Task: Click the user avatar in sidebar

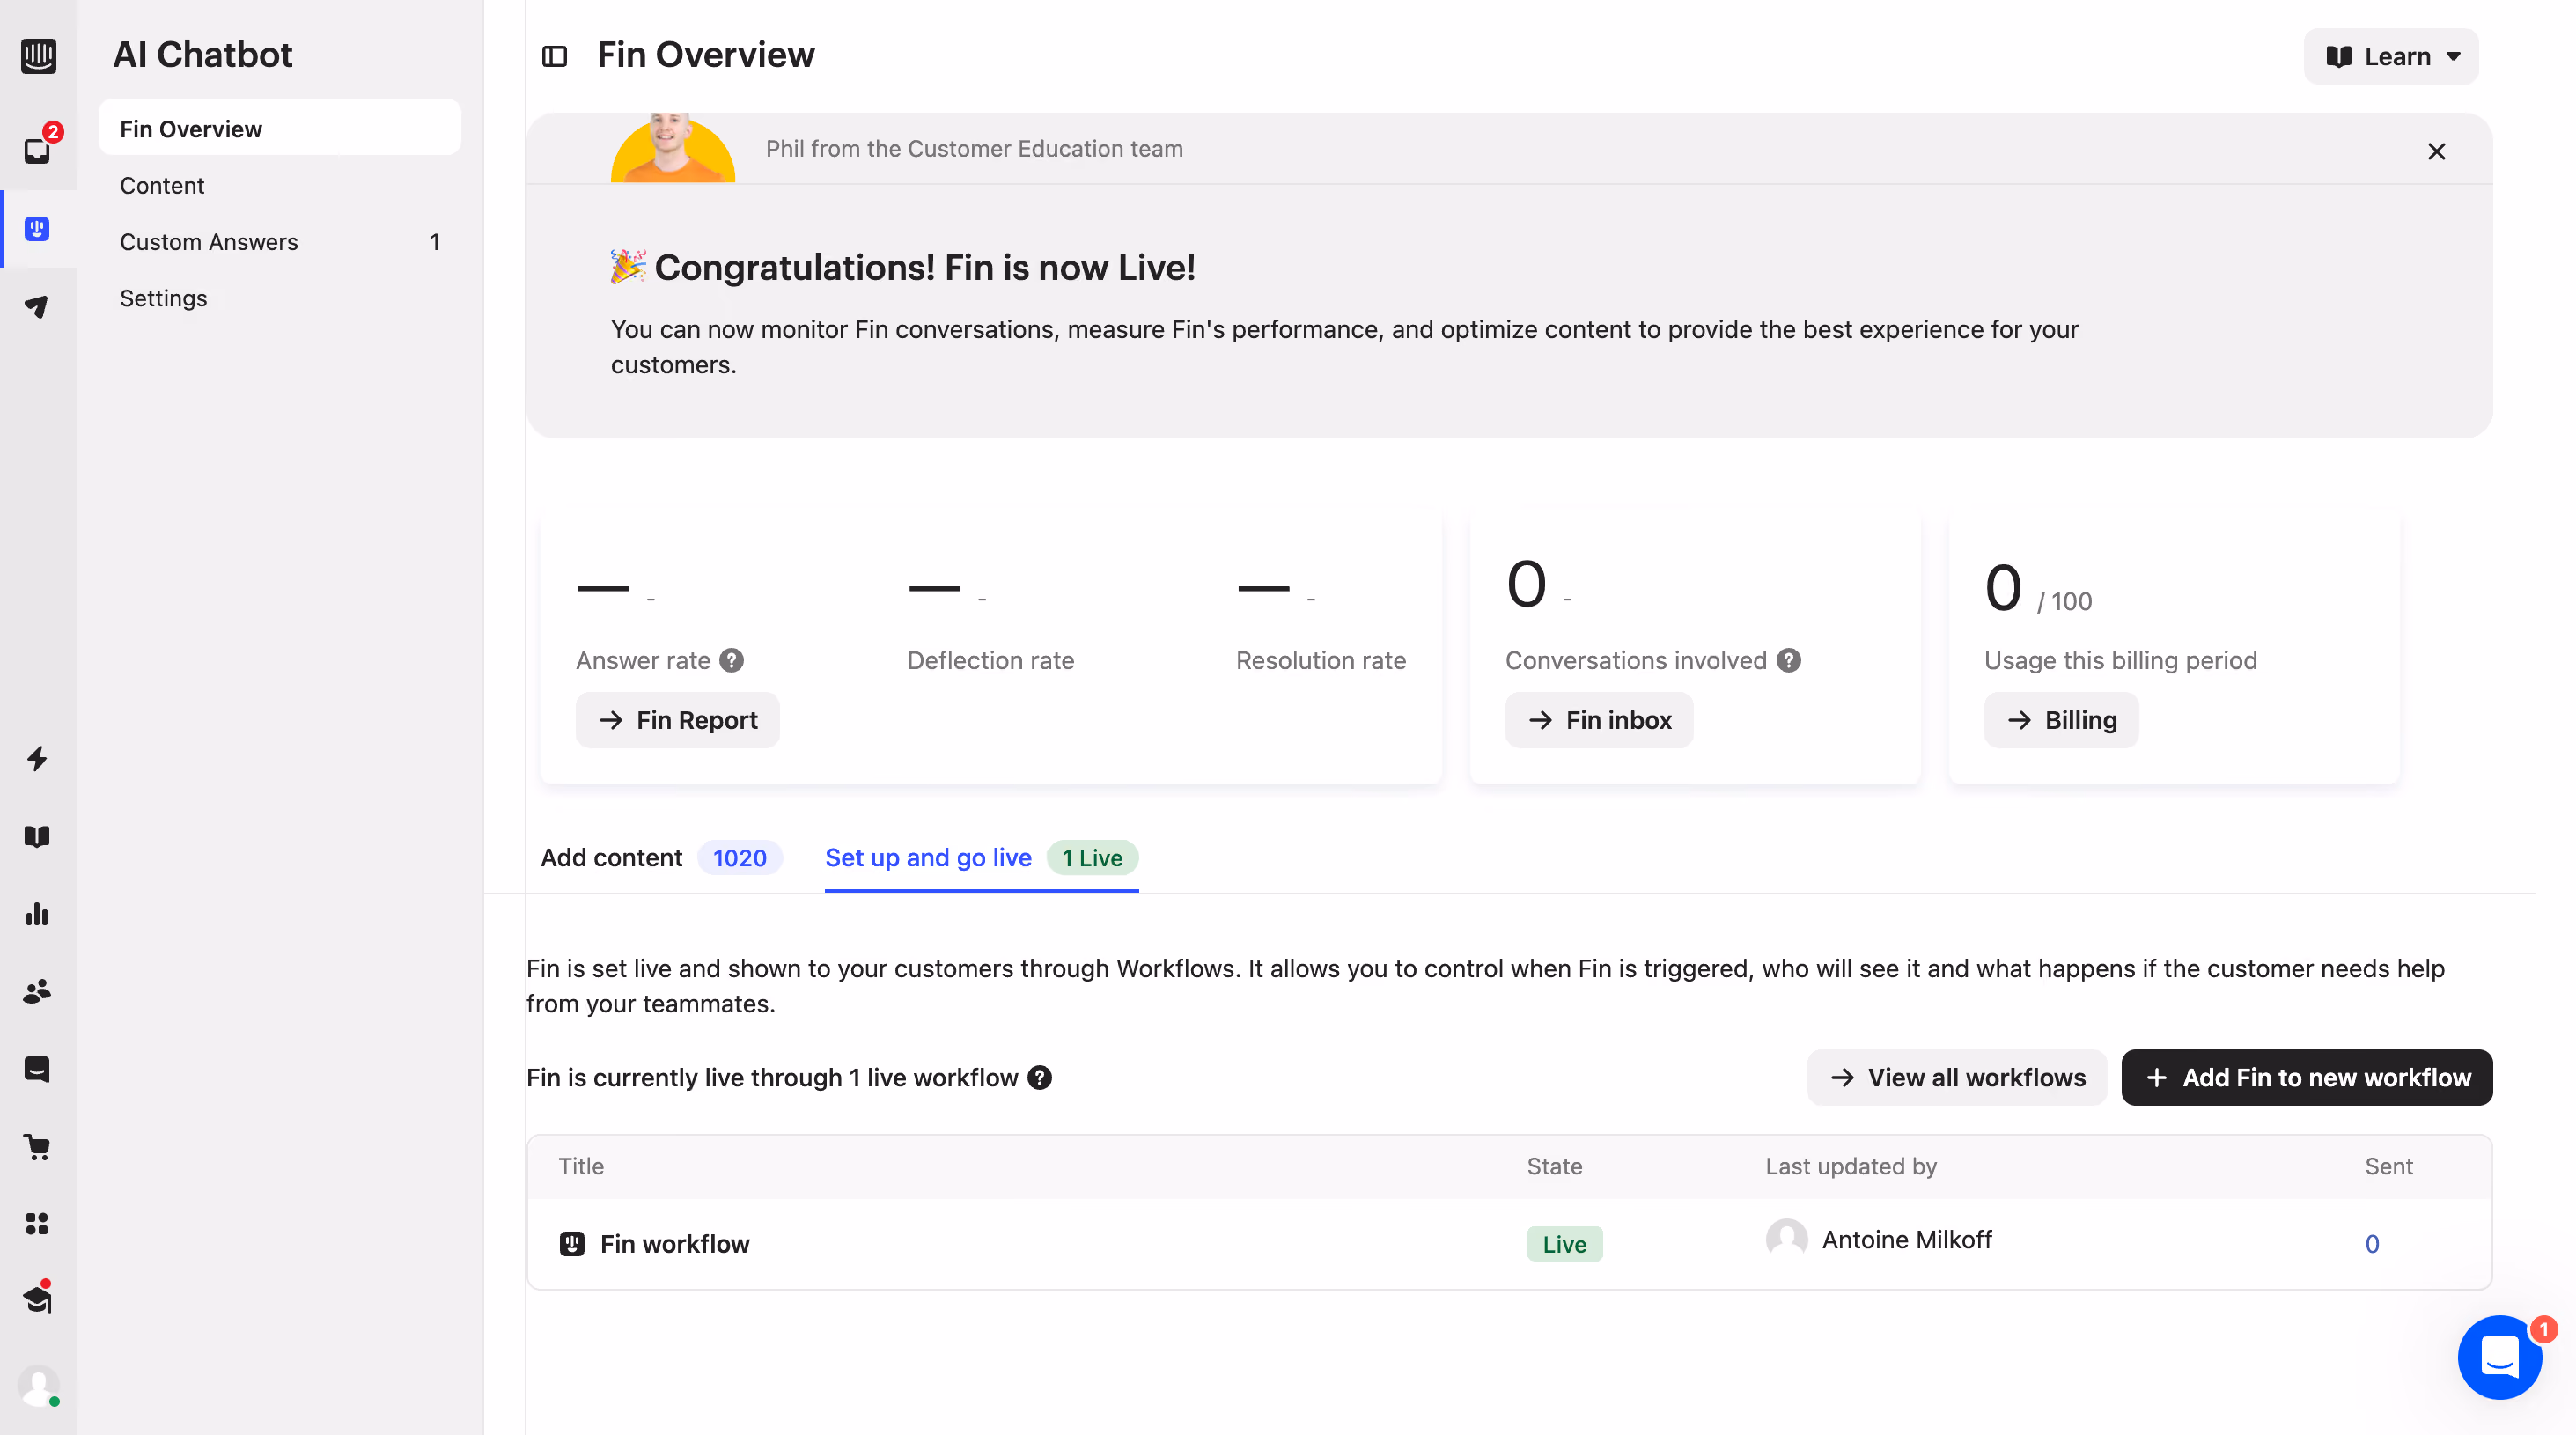Action: click(38, 1387)
